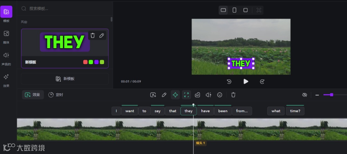Click the 镜头 1 shot marker
Screen dimensions: 347x154
coord(200,143)
